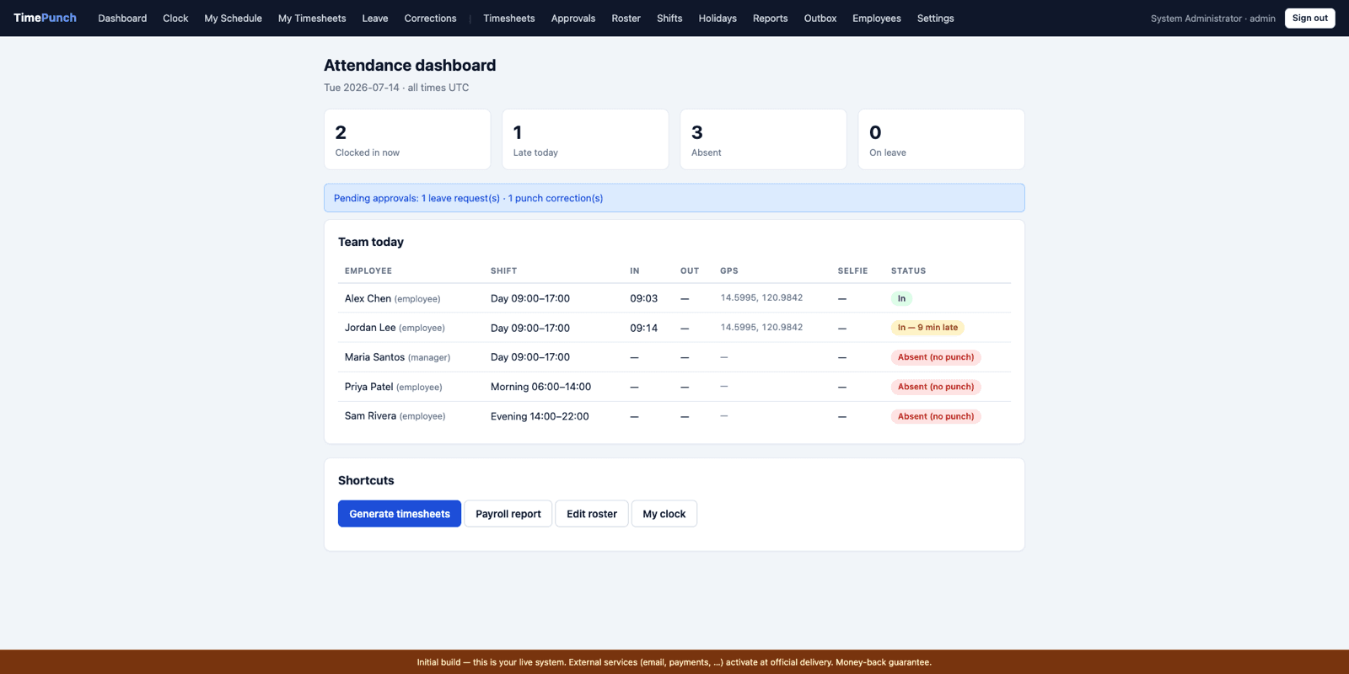Image resolution: width=1349 pixels, height=674 pixels.
Task: Select the Alex Chen employee name
Action: [x=368, y=298]
